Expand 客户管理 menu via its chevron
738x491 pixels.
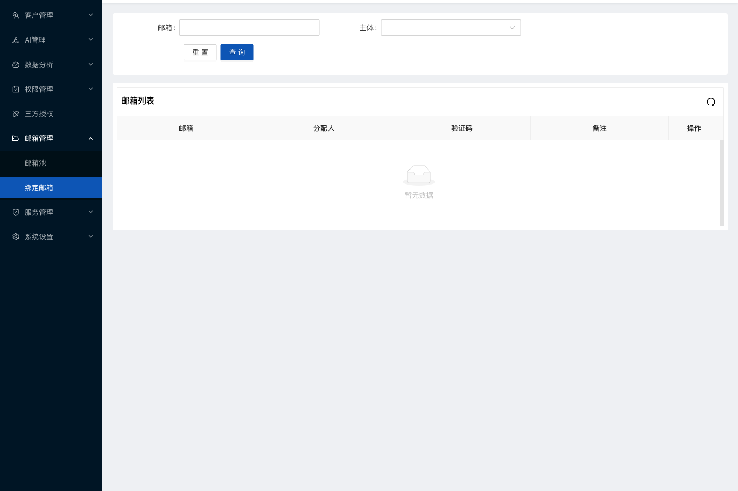click(x=91, y=15)
